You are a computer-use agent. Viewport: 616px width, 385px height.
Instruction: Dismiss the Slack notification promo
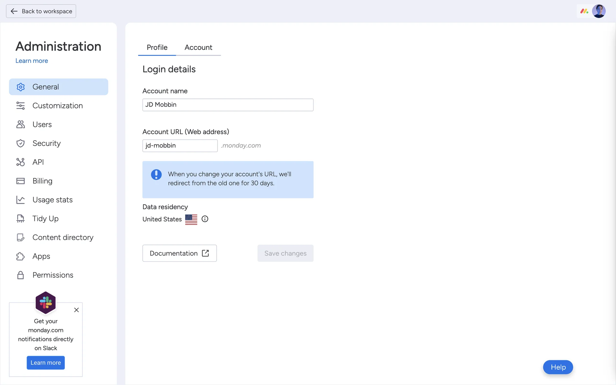(x=76, y=310)
